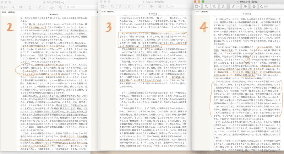Zoom in on the IMG_0161.jpeg window
The width and height of the screenshot is (284, 154).
click(x=214, y=6)
